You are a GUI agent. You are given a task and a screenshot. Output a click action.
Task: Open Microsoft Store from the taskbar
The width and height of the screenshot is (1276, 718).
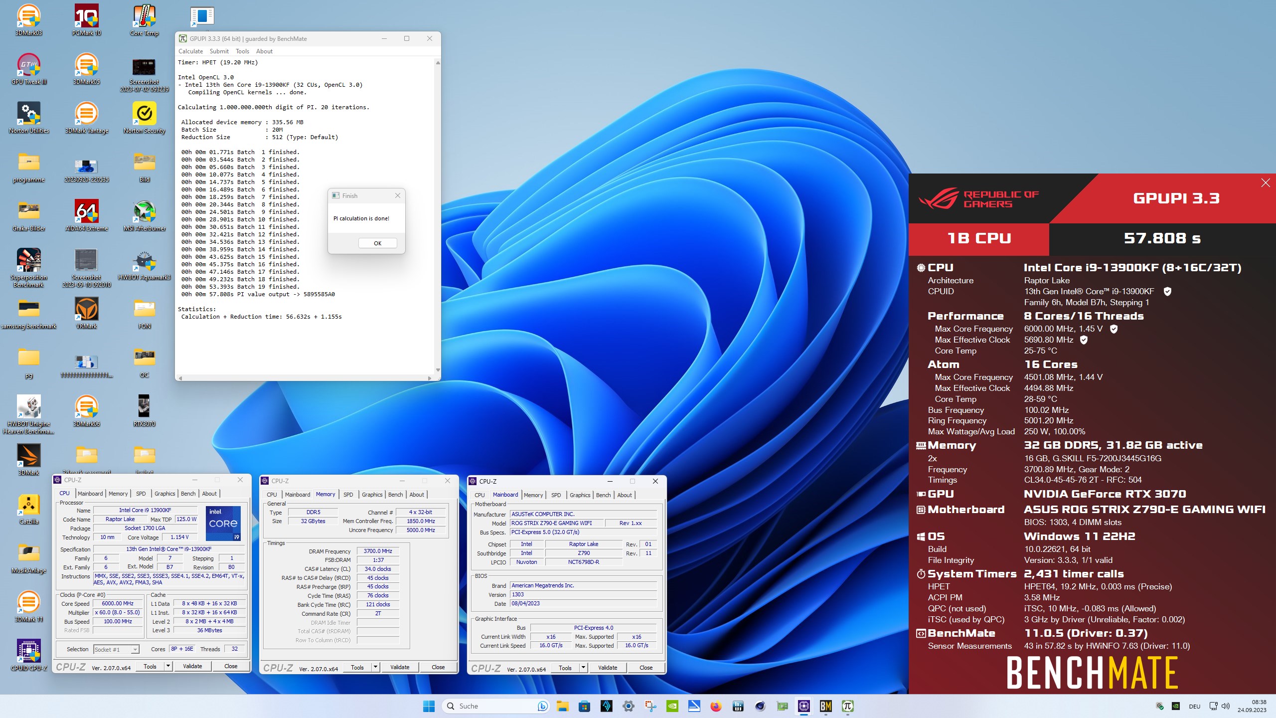(x=584, y=706)
